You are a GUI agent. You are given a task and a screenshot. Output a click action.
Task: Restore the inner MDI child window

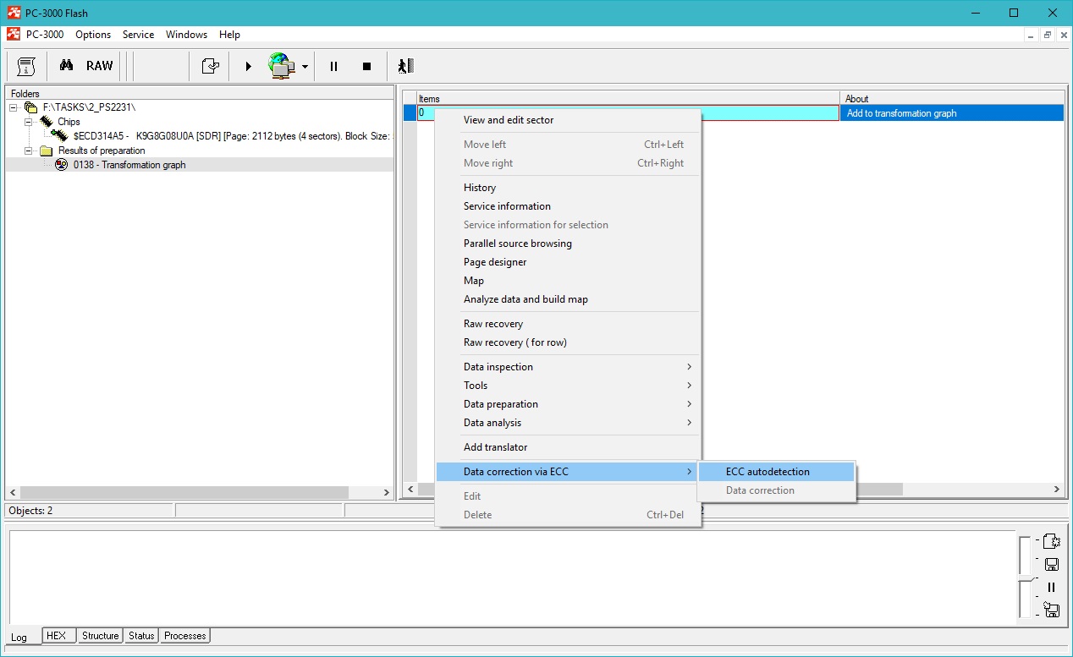pyautogui.click(x=1048, y=35)
